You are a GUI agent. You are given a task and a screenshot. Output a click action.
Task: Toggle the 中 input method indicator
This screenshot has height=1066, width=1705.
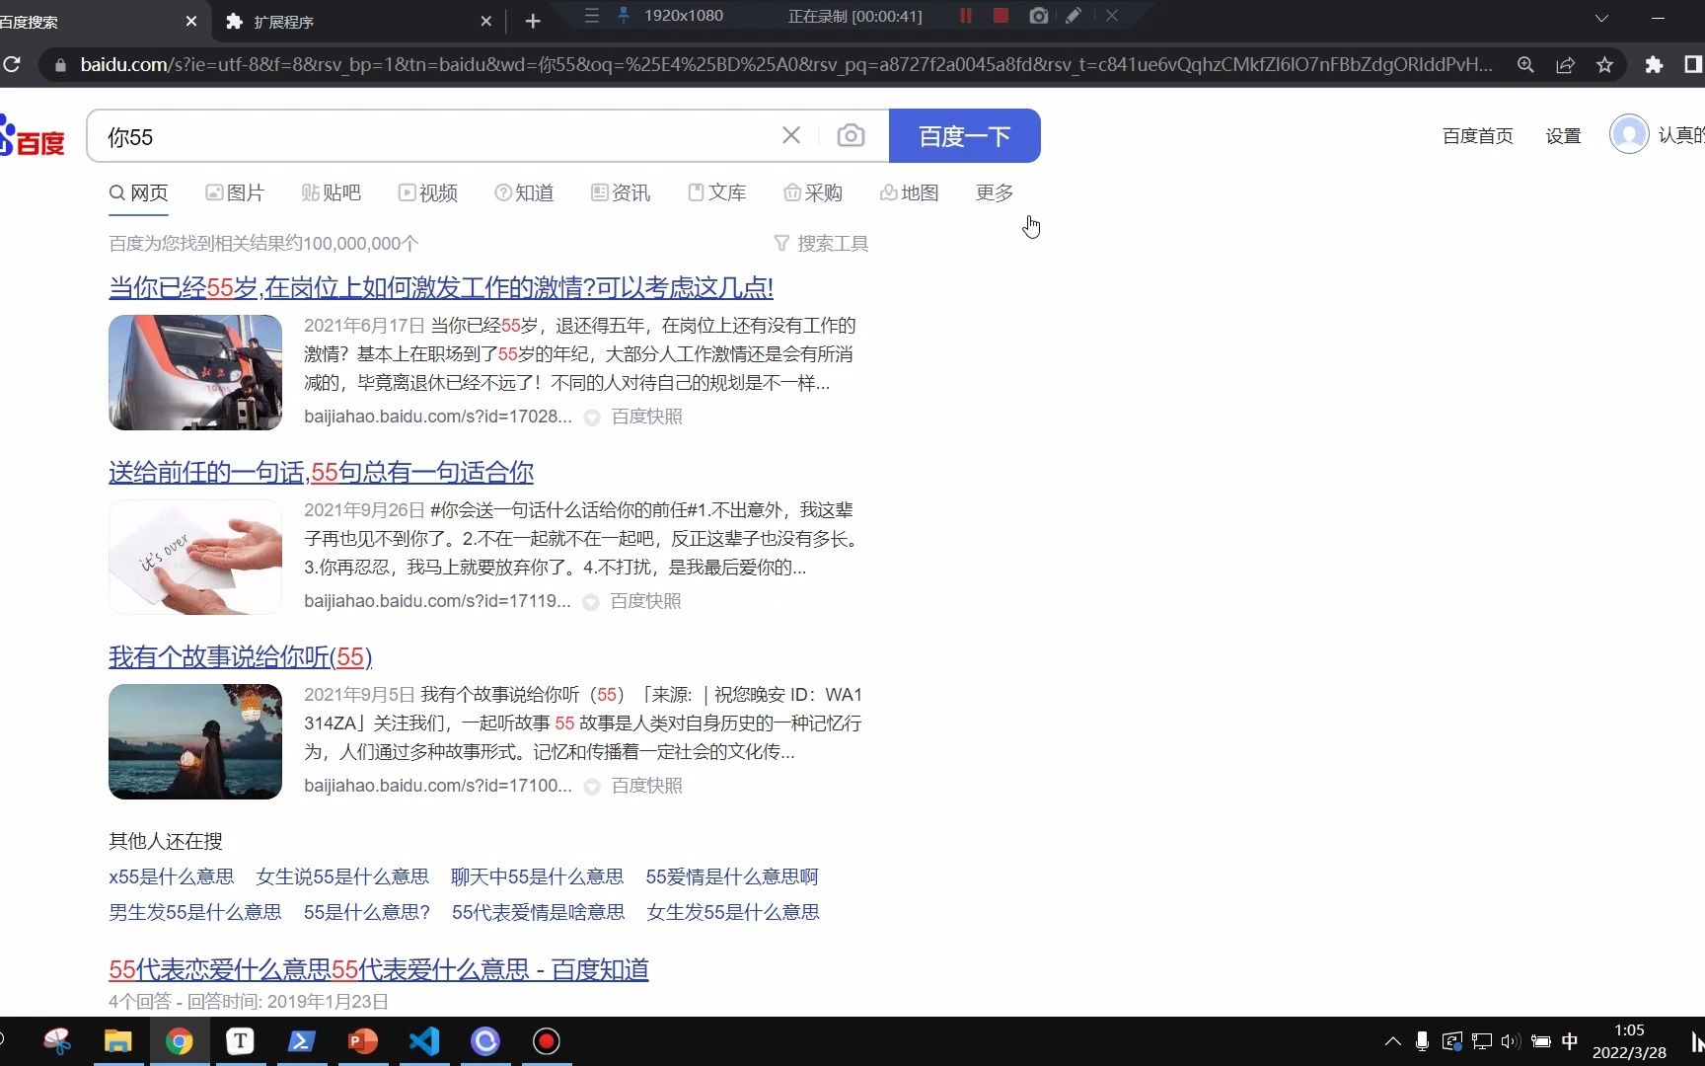click(1570, 1041)
